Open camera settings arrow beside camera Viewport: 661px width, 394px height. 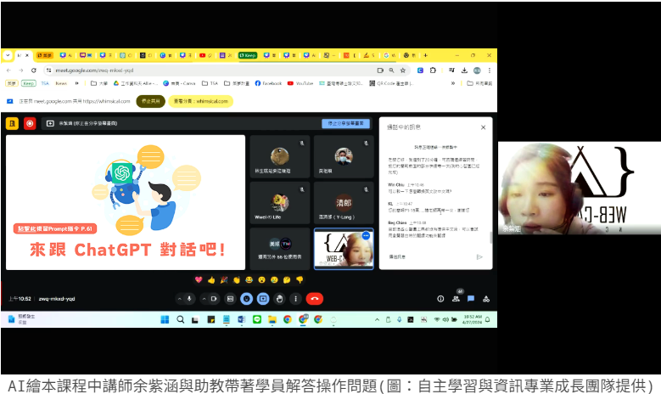[x=204, y=299]
